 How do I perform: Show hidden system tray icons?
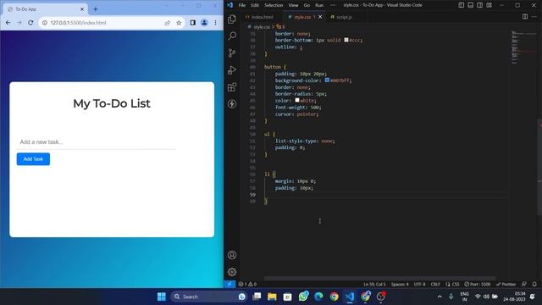[x=440, y=297]
